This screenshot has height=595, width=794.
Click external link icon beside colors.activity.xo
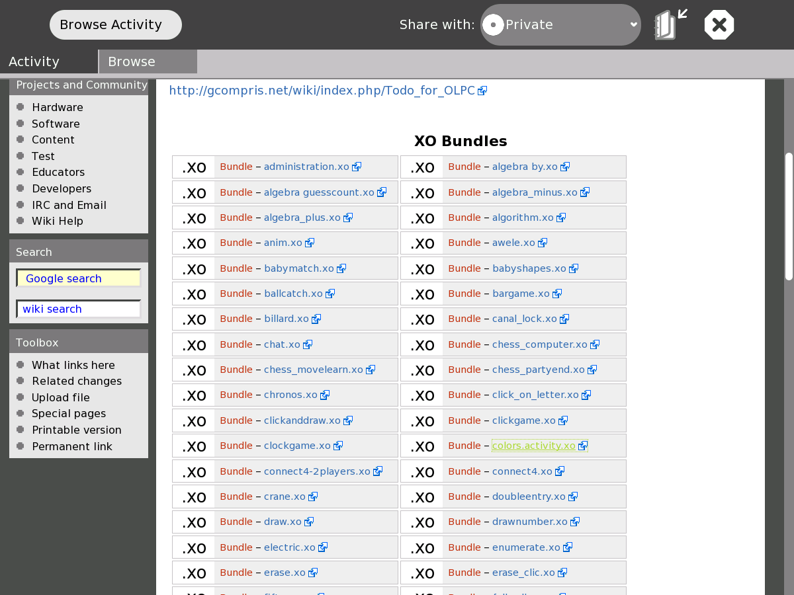(x=583, y=446)
